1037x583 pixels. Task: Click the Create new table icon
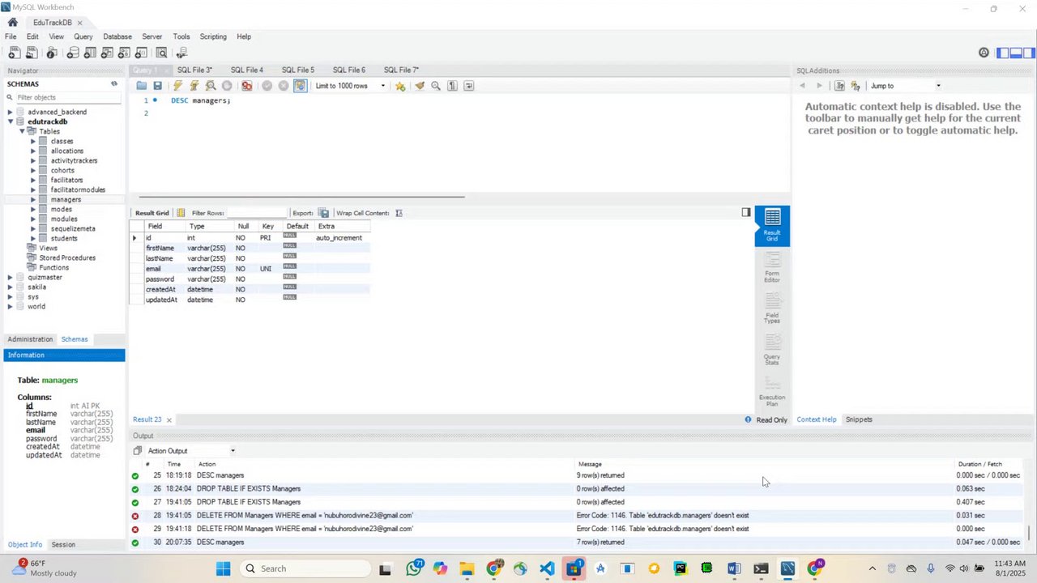coord(90,53)
